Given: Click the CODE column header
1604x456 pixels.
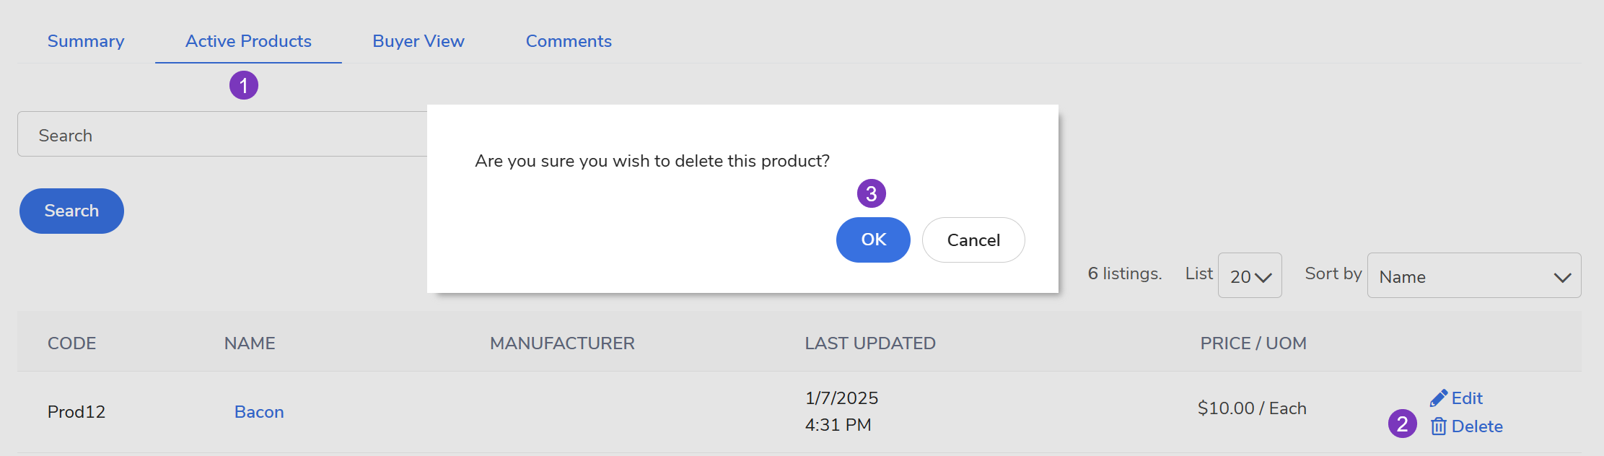Looking at the screenshot, I should click(x=71, y=343).
